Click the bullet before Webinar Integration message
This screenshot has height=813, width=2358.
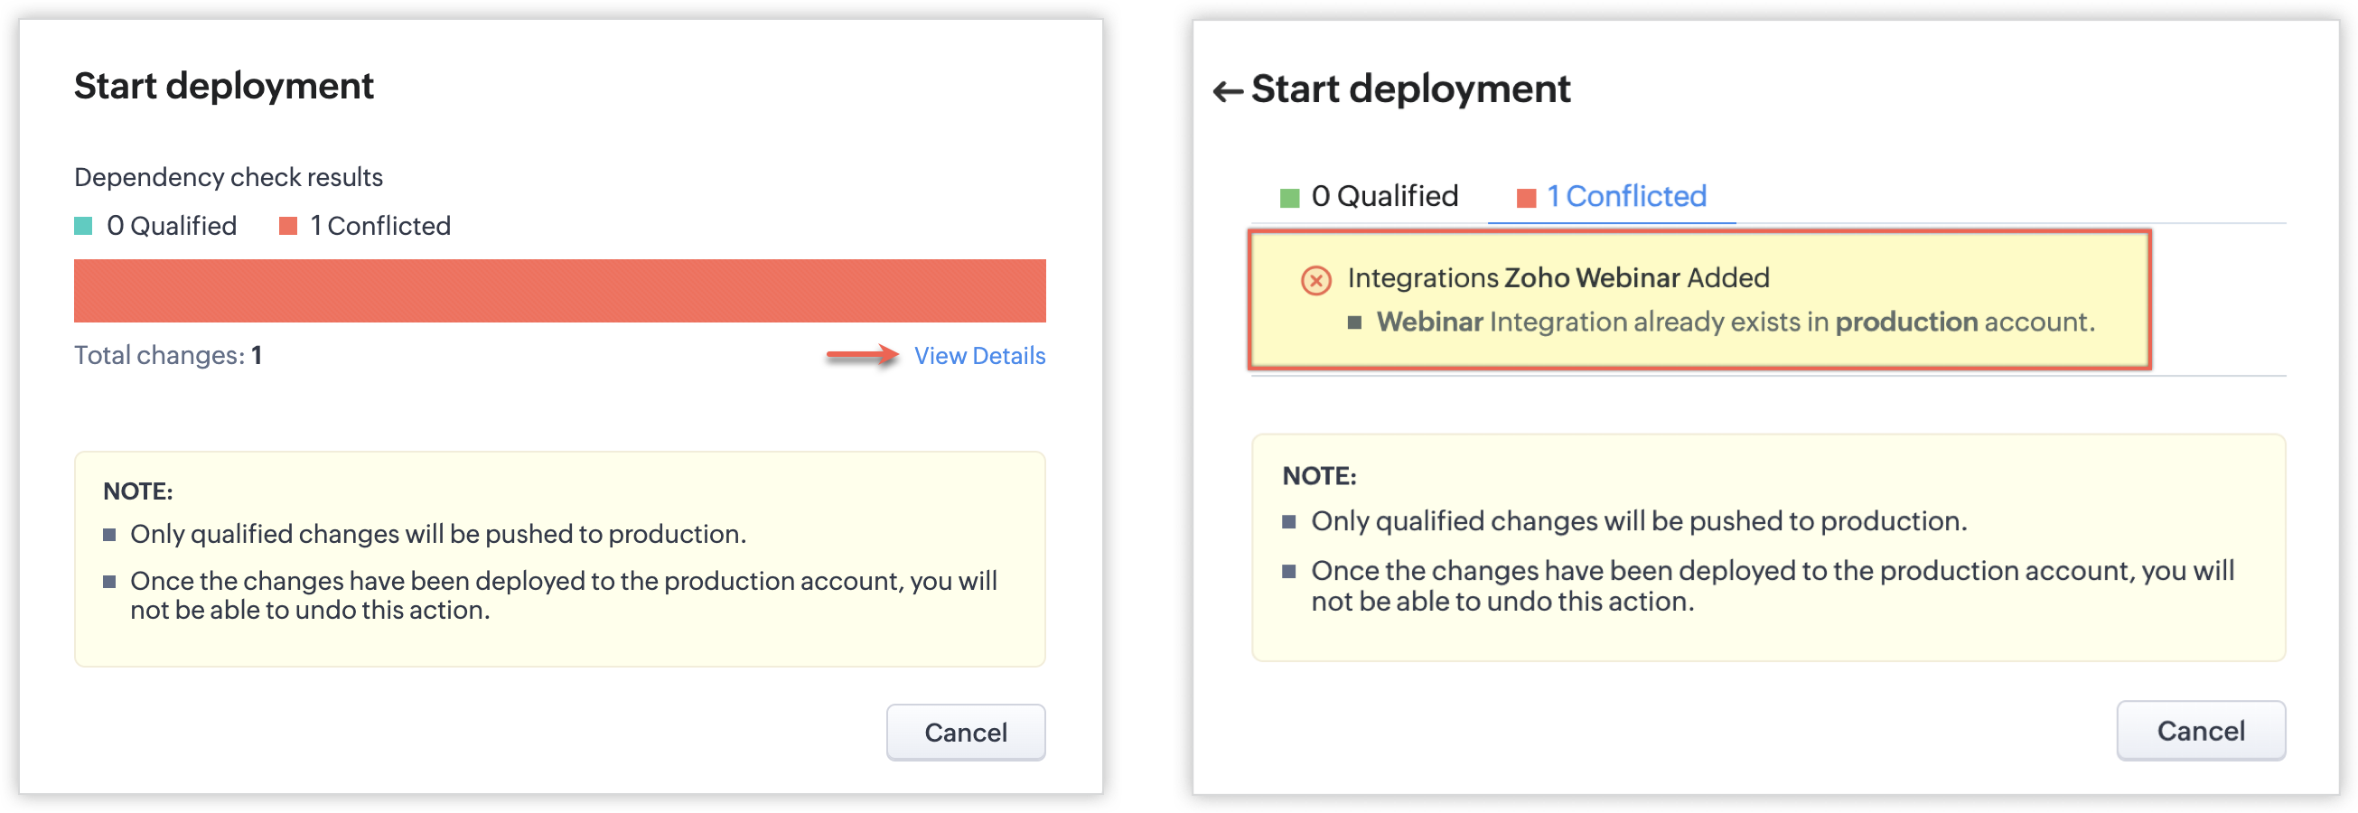(1355, 322)
